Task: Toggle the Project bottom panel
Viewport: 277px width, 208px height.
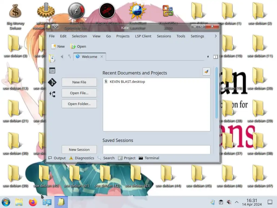Action: (x=127, y=158)
